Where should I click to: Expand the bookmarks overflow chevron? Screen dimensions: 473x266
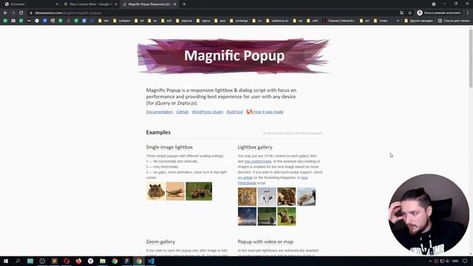[398, 21]
